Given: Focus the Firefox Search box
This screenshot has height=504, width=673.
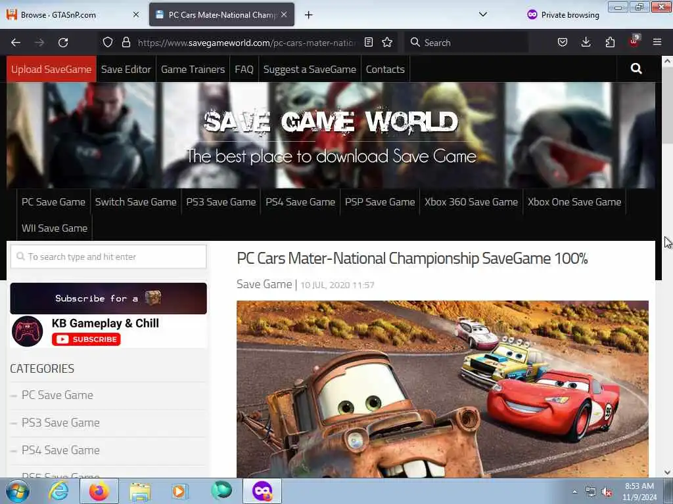Looking at the screenshot, I should pyautogui.click(x=466, y=43).
